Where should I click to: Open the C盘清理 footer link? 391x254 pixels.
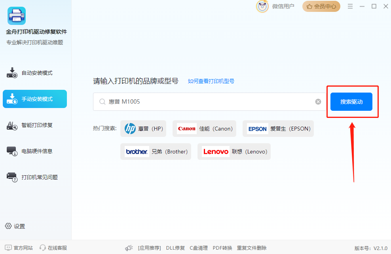tap(199, 248)
